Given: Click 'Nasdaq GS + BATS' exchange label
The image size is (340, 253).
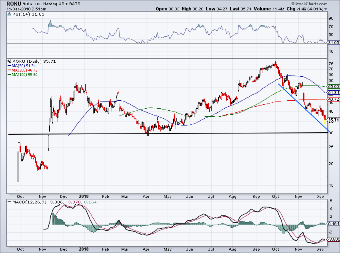Looking at the screenshot, I should pyautogui.click(x=62, y=4).
